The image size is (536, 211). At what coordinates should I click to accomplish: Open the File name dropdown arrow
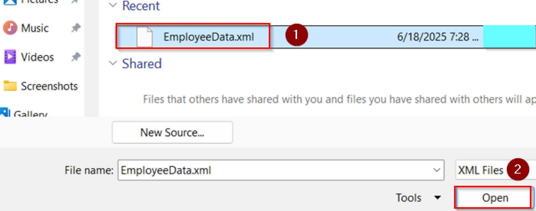[x=436, y=170]
